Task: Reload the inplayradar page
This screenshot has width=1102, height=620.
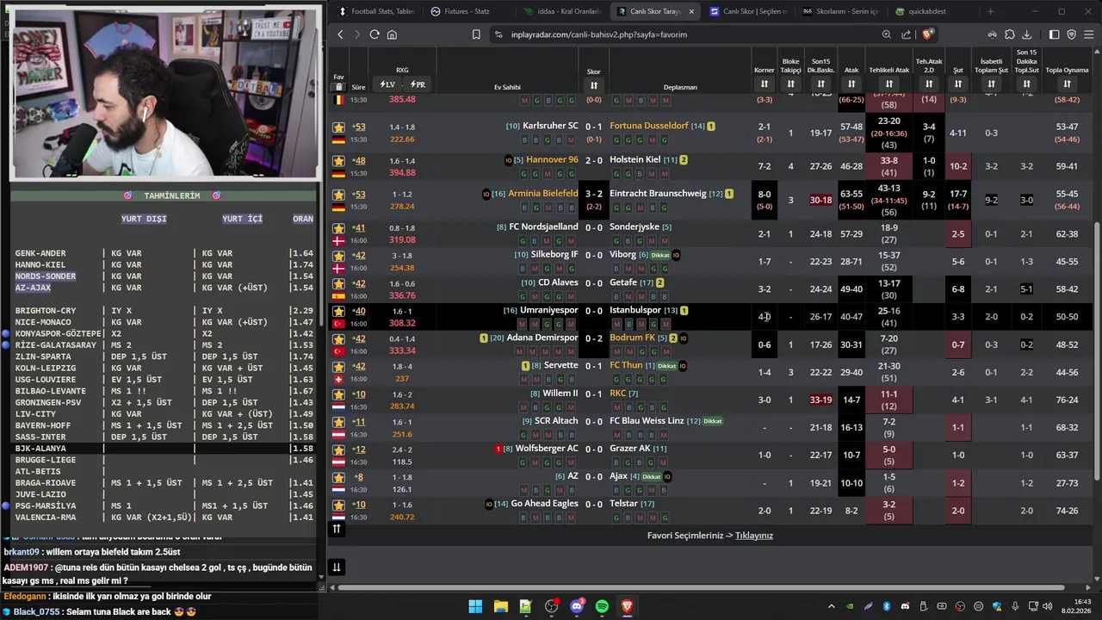Action: pos(375,34)
